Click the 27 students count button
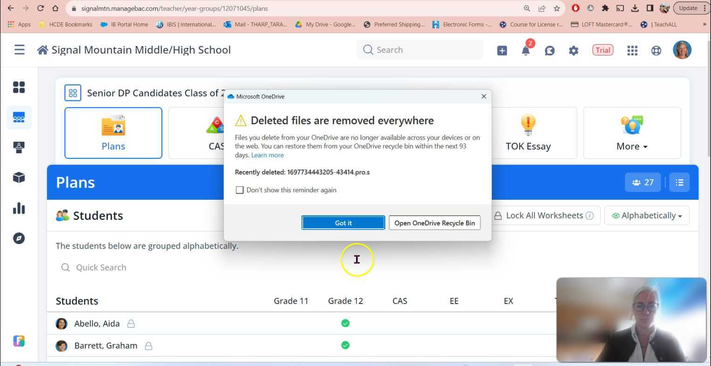 [643, 183]
